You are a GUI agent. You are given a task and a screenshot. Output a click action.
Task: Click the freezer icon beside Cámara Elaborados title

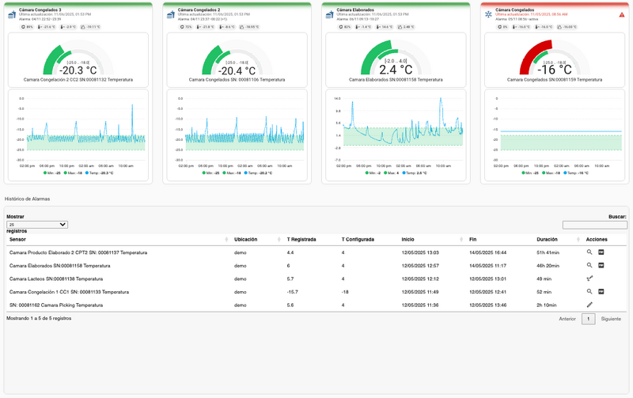pyautogui.click(x=329, y=13)
